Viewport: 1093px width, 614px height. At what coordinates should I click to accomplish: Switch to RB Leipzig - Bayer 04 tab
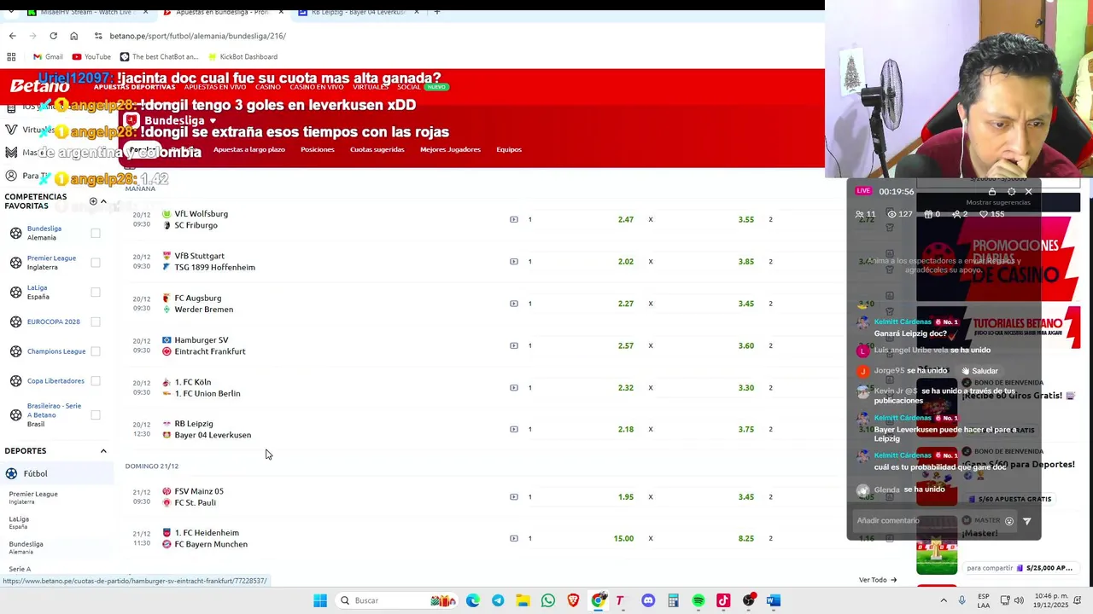click(357, 12)
